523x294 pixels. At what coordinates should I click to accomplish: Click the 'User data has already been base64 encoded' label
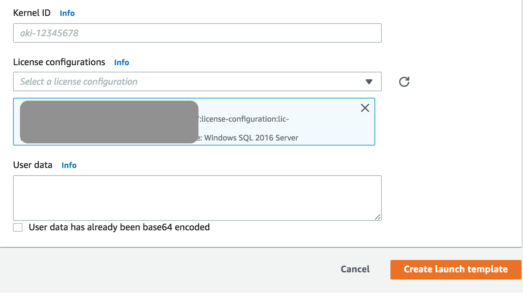[119, 227]
